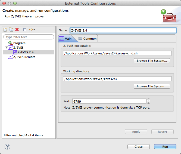Click the filter text search field
The width and height of the screenshot is (181, 154).
click(x=29, y=37)
